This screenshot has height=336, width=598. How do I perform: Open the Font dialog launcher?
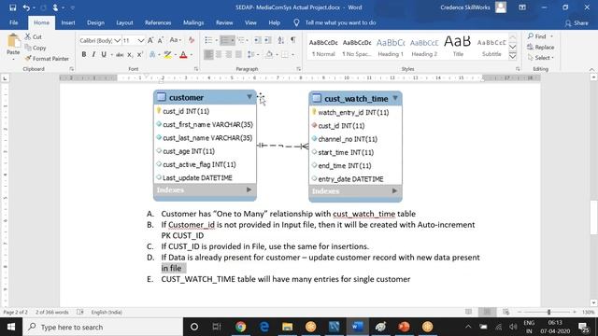coord(196,69)
